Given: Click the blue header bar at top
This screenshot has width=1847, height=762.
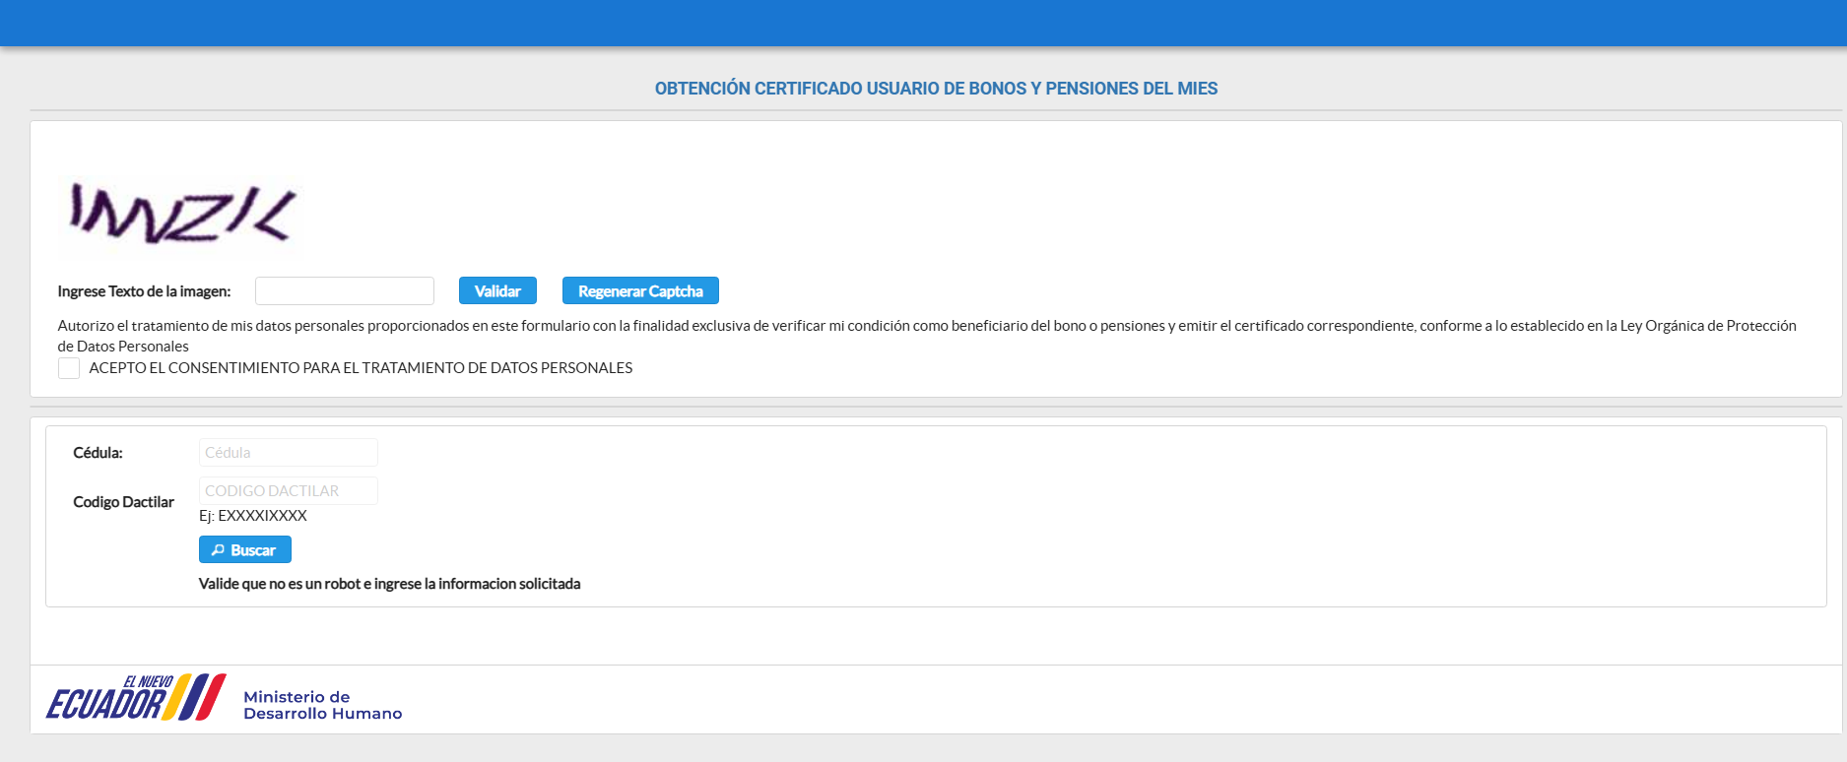Looking at the screenshot, I should coord(923,23).
